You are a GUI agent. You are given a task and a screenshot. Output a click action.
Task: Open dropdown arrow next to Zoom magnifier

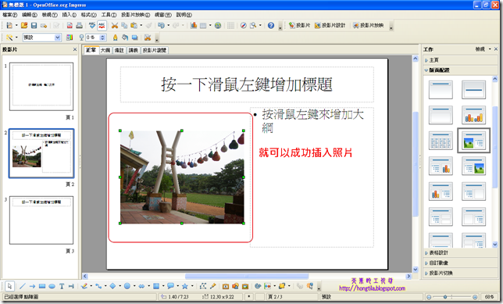click(260, 25)
